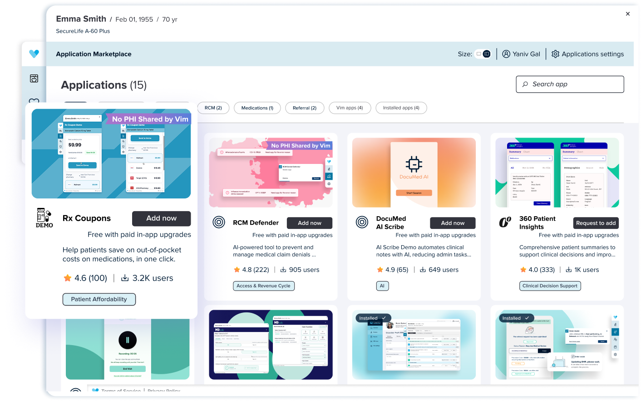The height and width of the screenshot is (401, 641).
Task: Close the marketplace window with the X
Action: click(628, 14)
